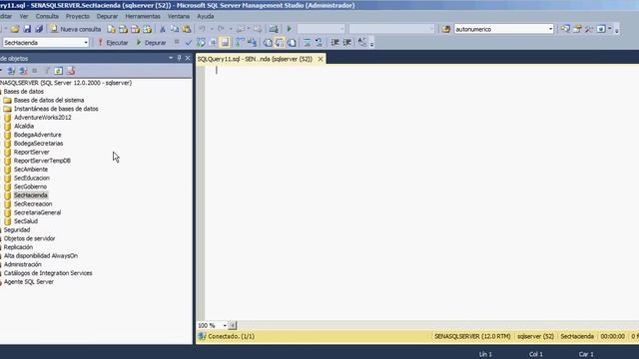Viewport: 639px width, 359px height.
Task: Close the Object Explorer panel
Action: tap(188, 58)
